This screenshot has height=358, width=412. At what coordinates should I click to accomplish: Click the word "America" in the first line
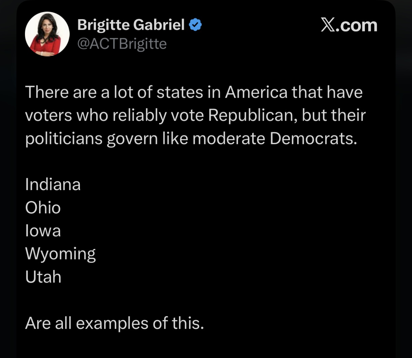[x=256, y=92]
